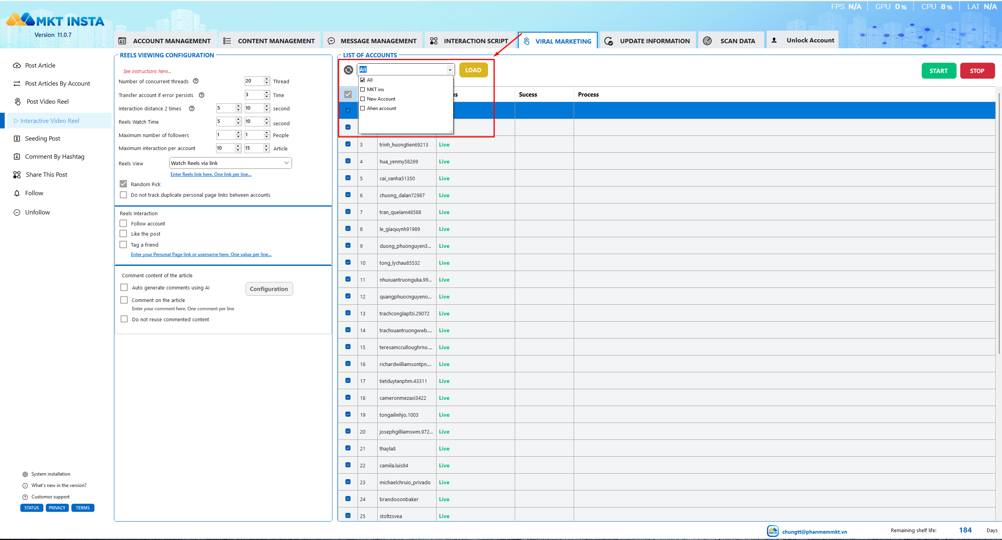Check New Account in category dropdown
This screenshot has width=1002, height=540.
tap(362, 99)
